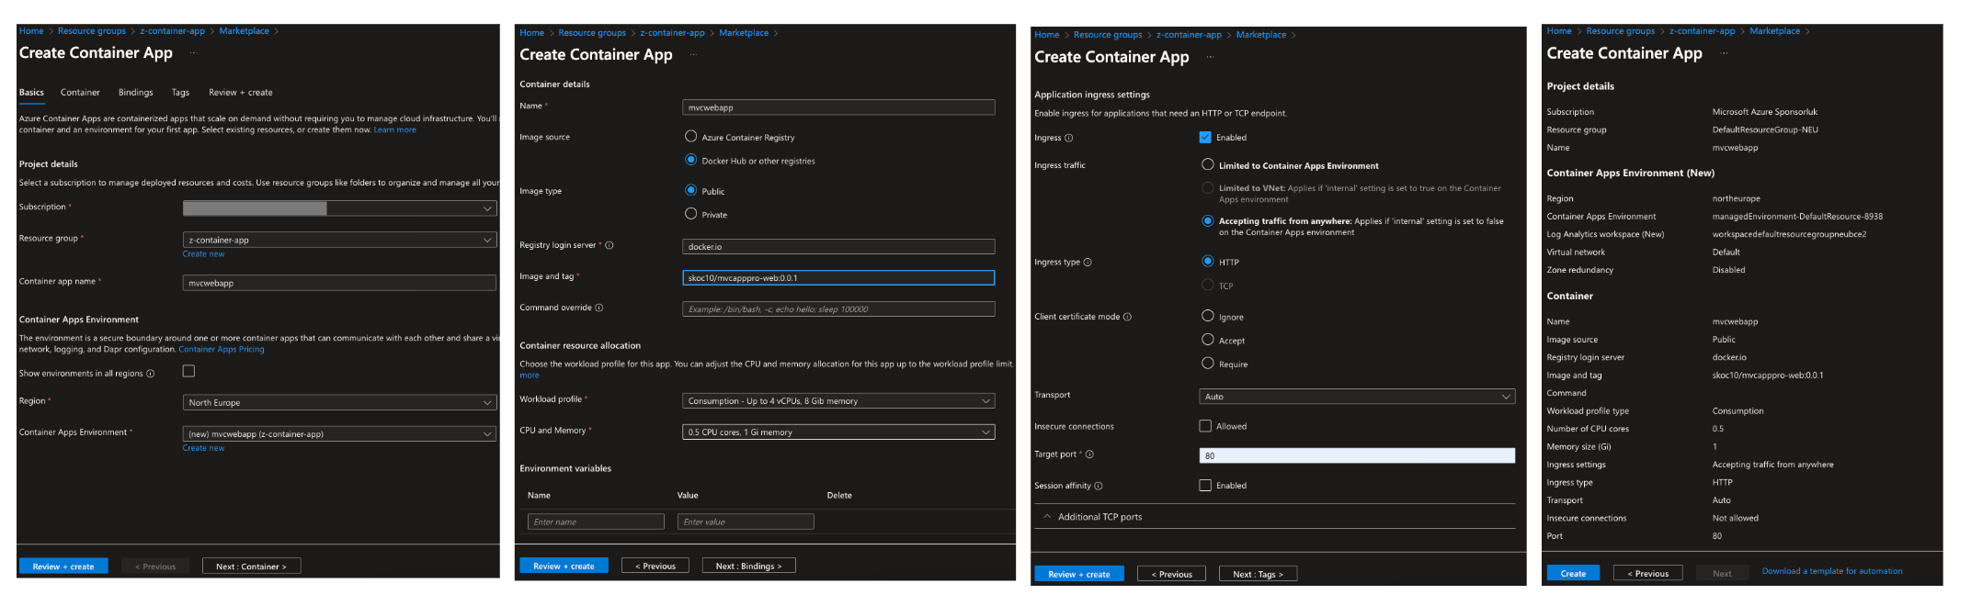The width and height of the screenshot is (1971, 606).
Task: Click the Create button on review panel
Action: pos(1573,573)
